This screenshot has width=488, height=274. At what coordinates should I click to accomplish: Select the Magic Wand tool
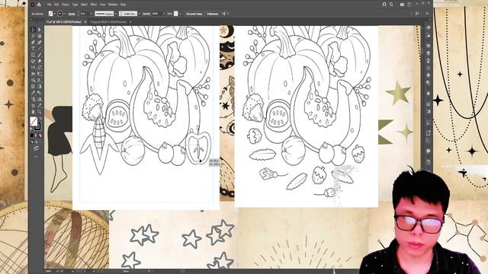click(x=34, y=36)
